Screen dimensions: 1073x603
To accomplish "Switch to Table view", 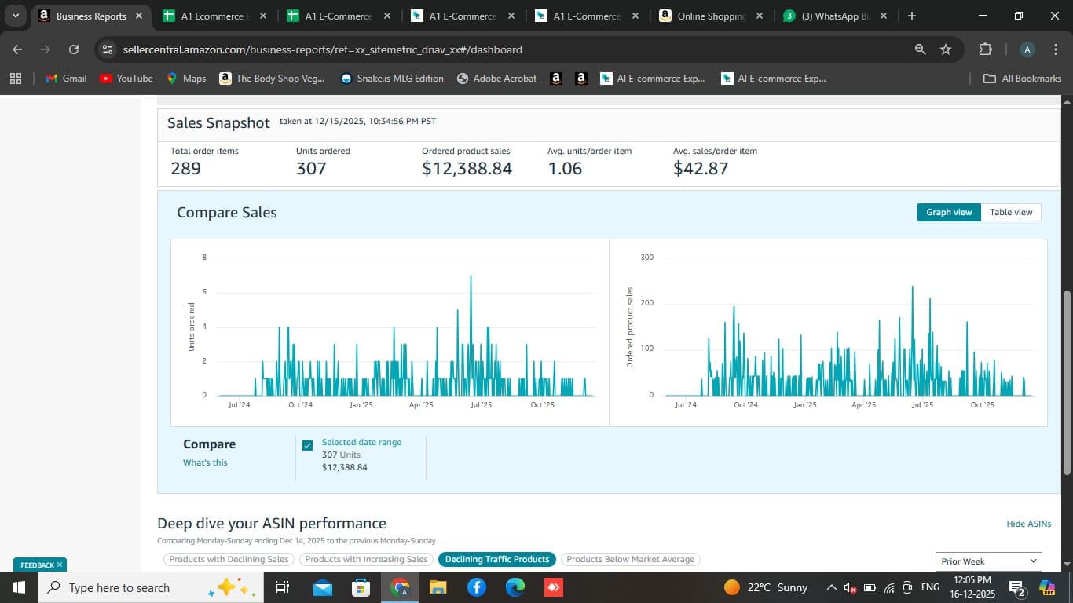I will coord(1011,212).
